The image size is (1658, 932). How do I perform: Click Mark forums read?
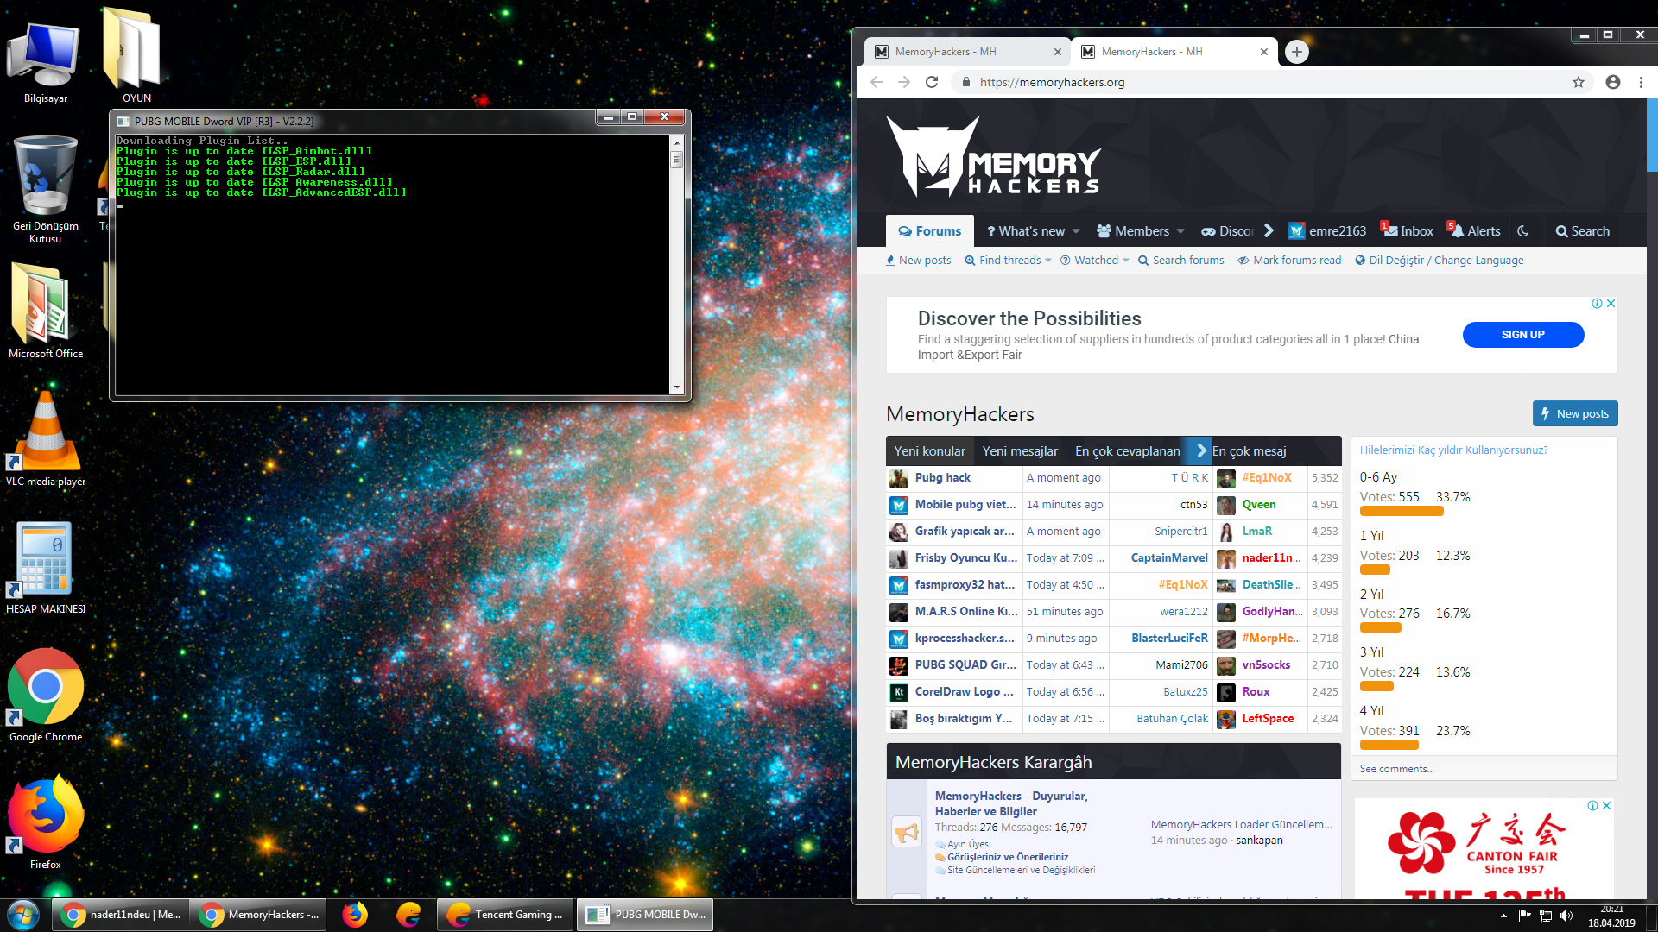1289,261
